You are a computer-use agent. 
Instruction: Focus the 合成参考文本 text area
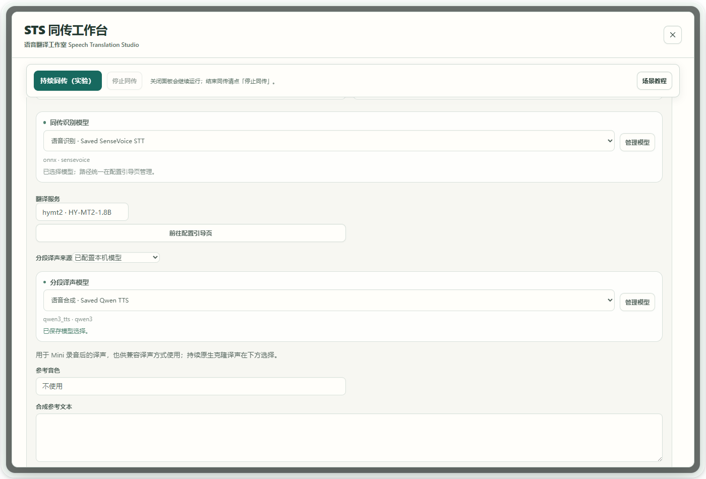coord(349,438)
